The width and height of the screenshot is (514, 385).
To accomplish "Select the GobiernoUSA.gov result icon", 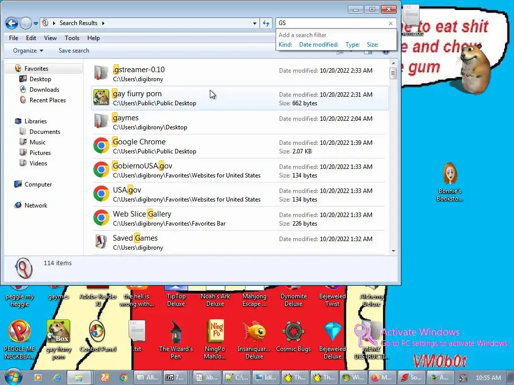I will click(101, 169).
